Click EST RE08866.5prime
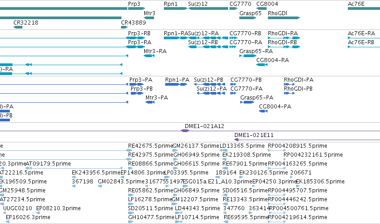The width and height of the screenshot is (380, 224). point(150,164)
